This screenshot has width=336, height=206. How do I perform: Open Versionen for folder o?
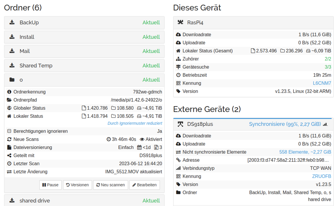(77, 185)
